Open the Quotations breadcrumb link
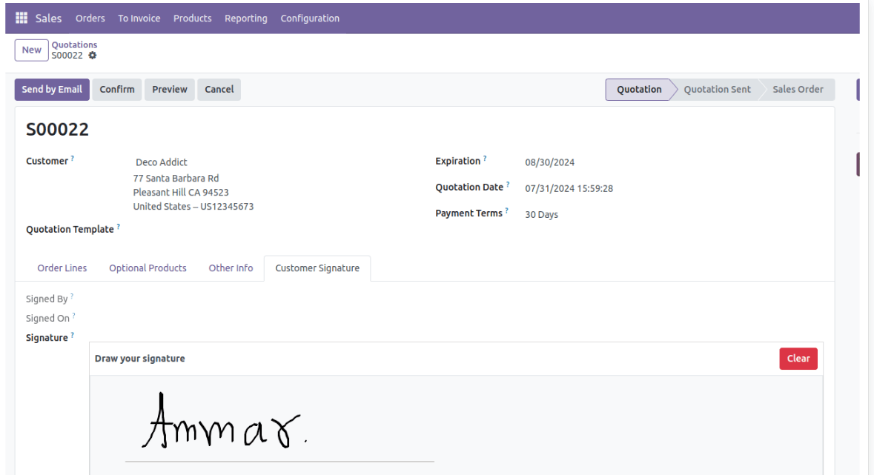The image size is (874, 475). pos(74,44)
